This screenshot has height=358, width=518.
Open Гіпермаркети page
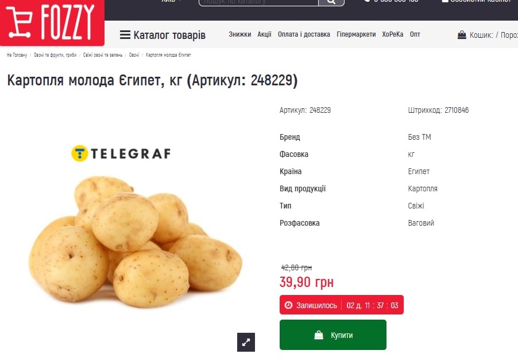(356, 34)
